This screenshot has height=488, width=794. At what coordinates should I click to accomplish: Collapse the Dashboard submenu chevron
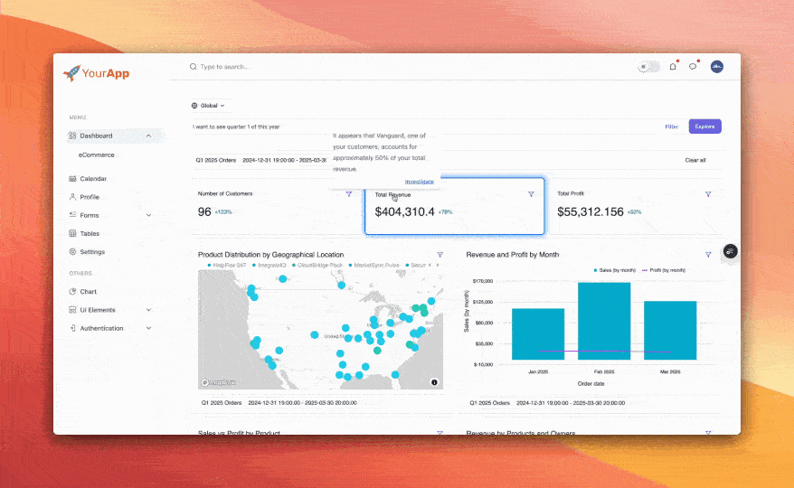pos(148,136)
